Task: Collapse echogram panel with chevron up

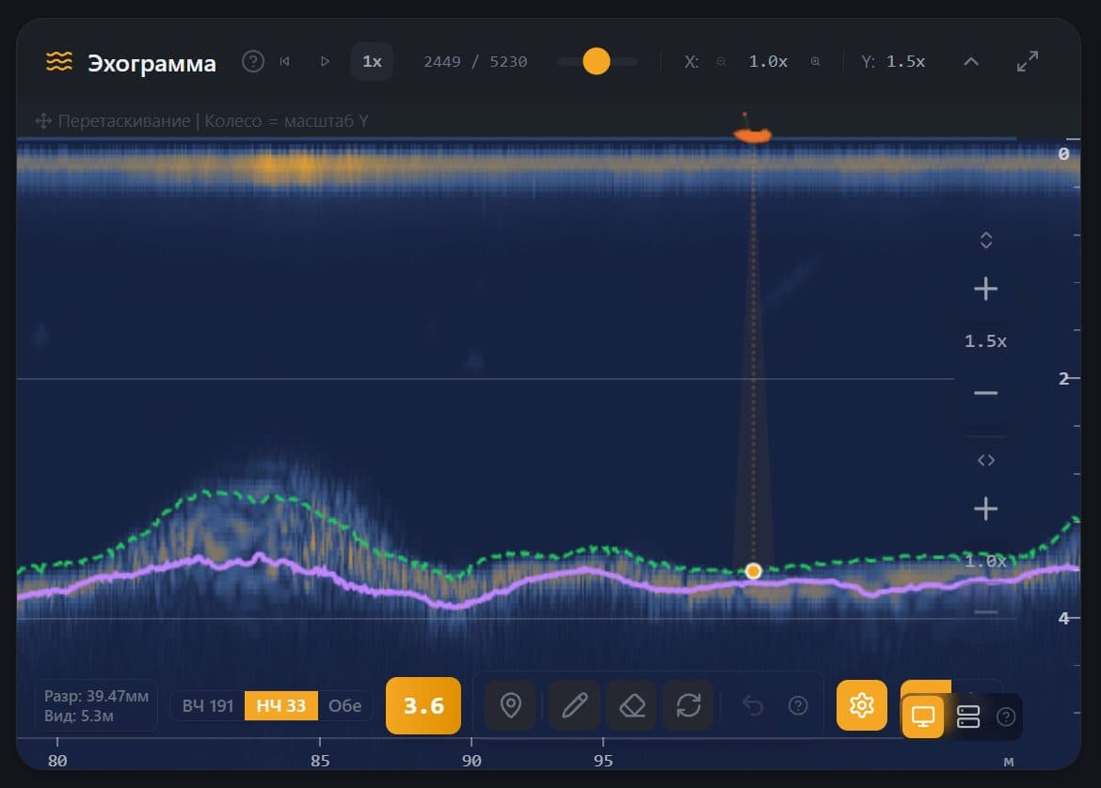Action: [971, 62]
